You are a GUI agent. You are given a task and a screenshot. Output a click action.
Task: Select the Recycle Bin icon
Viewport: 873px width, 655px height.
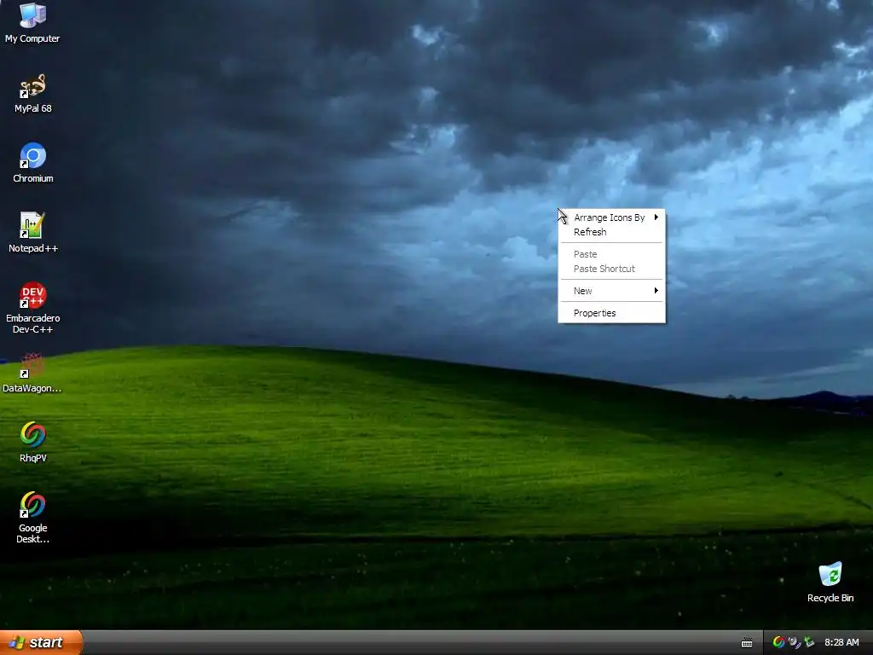(830, 583)
